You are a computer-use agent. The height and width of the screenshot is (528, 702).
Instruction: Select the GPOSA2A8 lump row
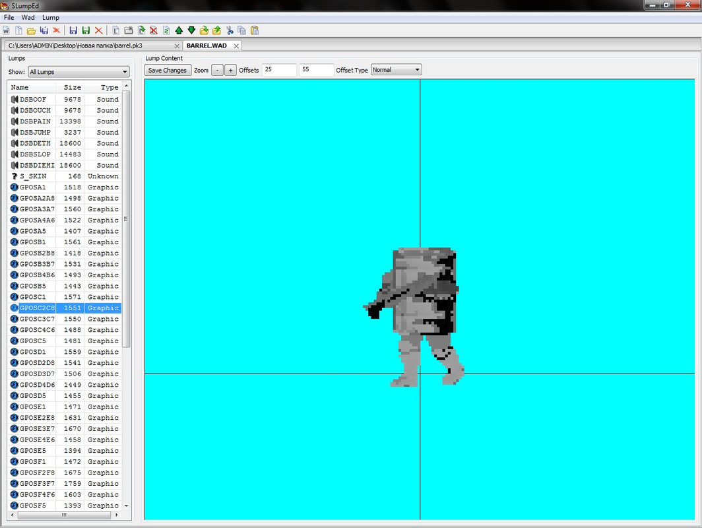tap(65, 198)
